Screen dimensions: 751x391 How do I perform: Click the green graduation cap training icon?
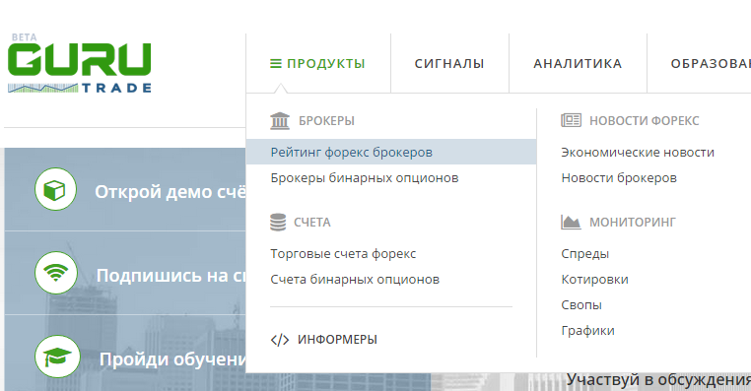[57, 357]
